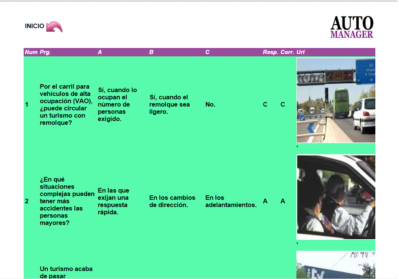399x279 pixels.
Task: Open the partially visible third question image
Action: click(336, 265)
